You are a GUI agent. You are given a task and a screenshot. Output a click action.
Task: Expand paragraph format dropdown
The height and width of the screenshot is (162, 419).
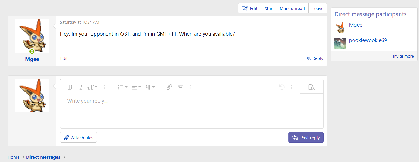point(150,87)
